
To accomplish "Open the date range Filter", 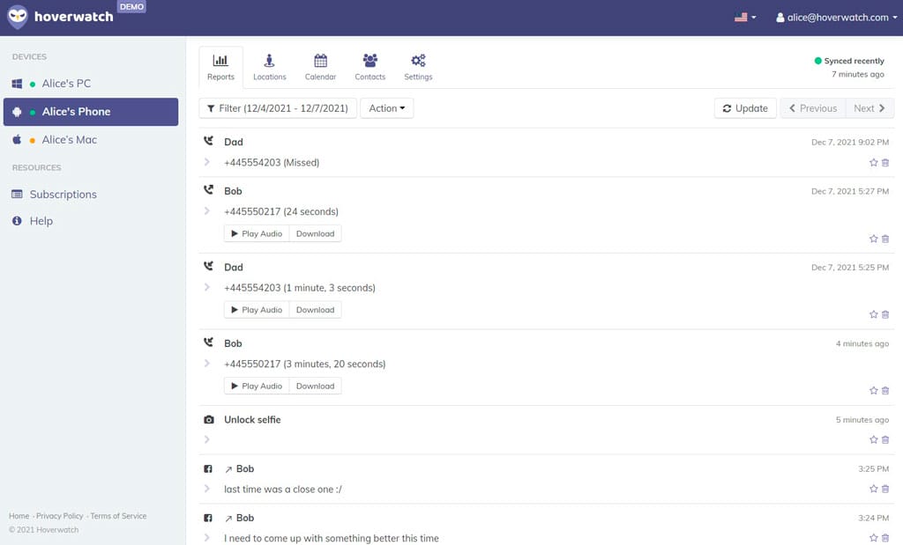I will pyautogui.click(x=278, y=108).
